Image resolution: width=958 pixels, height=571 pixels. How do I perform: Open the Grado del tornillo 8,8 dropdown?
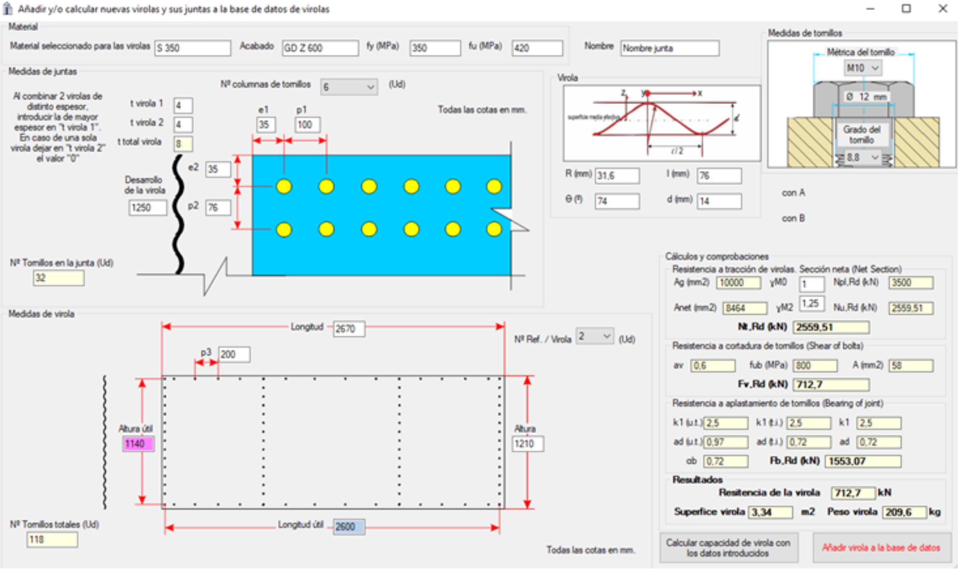[x=862, y=157]
